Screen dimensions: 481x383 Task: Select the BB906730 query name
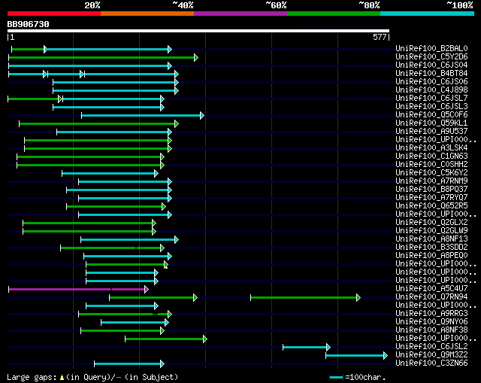(x=29, y=24)
